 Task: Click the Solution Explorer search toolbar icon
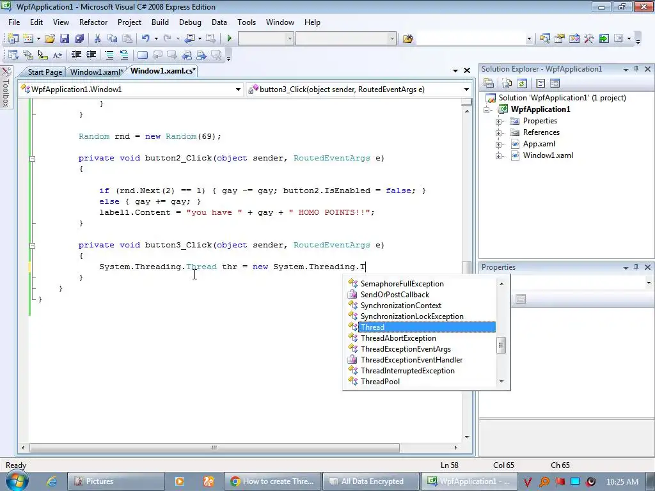pos(545,39)
